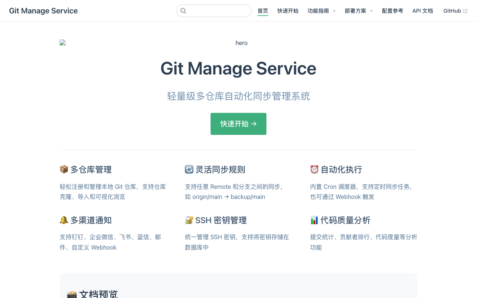Click the 文档预览 section heading
Image resolution: width=477 pixels, height=298 pixels.
coord(98,294)
